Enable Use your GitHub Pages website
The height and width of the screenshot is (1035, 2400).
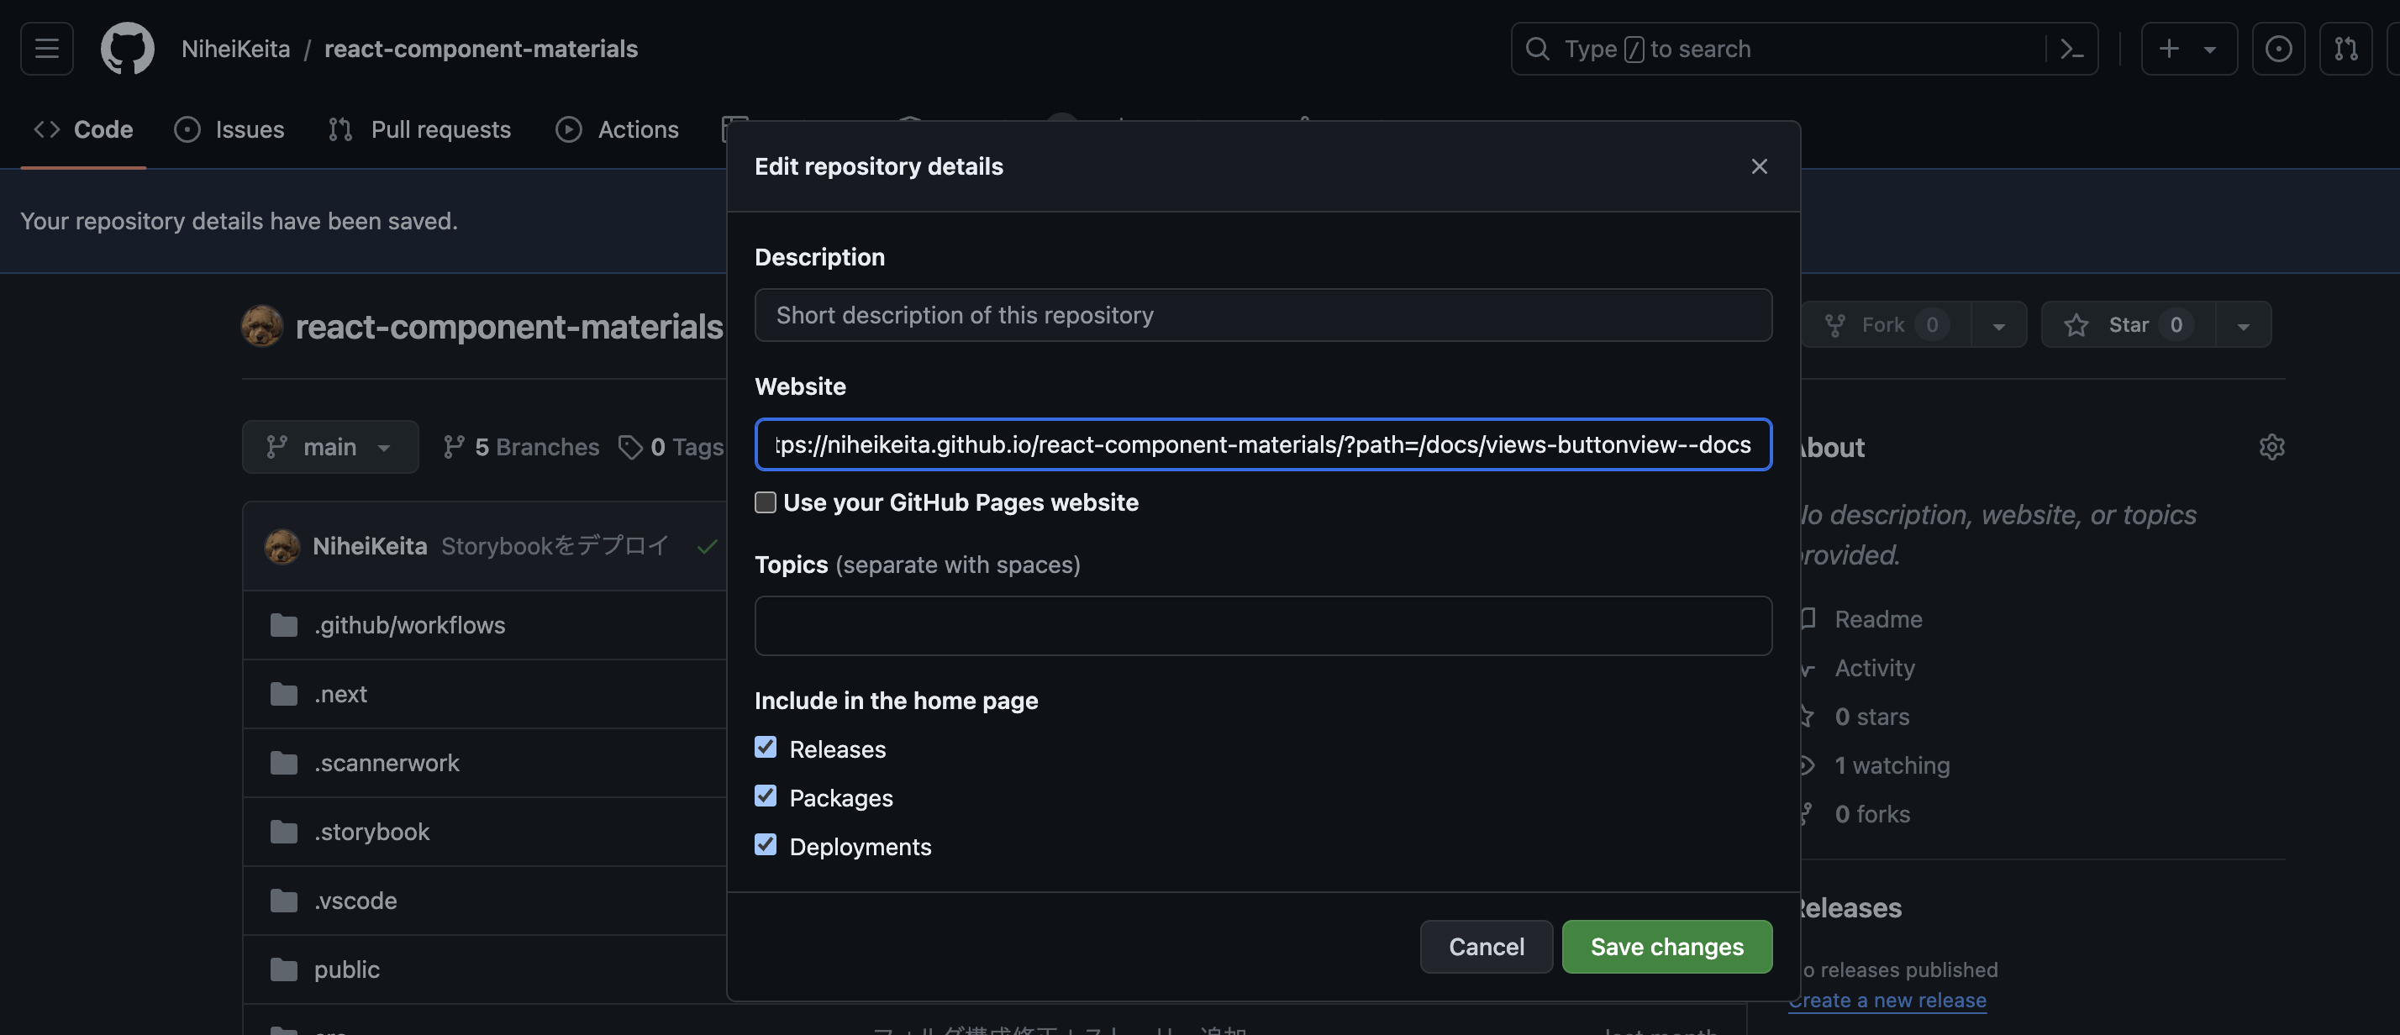coord(765,503)
